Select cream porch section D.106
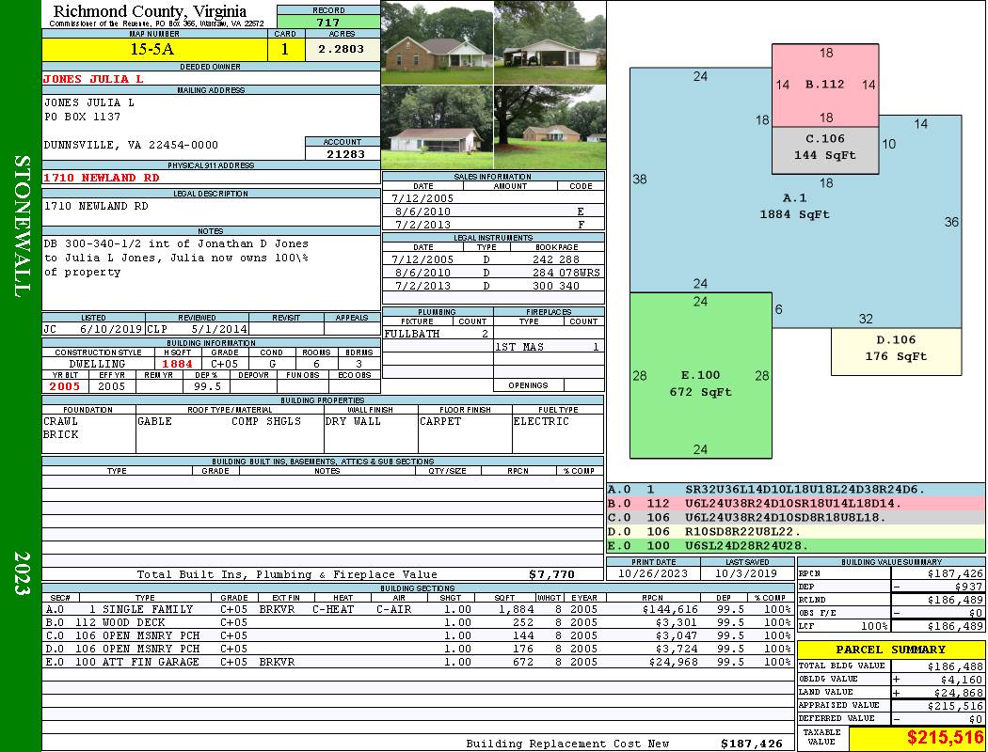 pyautogui.click(x=896, y=352)
